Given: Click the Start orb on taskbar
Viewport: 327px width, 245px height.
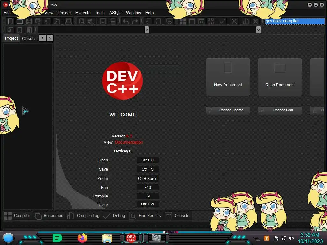Looking at the screenshot, I should point(8,238).
